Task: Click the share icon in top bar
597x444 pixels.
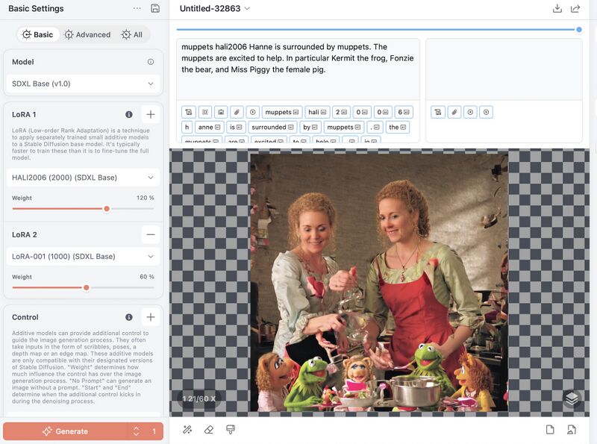Action: [x=575, y=9]
